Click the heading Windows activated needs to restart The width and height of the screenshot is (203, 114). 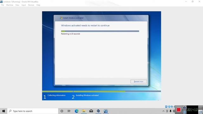tap(85, 25)
